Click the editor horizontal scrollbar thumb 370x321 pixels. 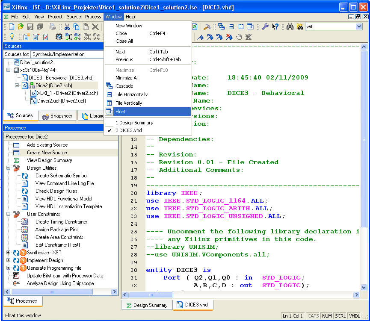[x=151, y=295]
